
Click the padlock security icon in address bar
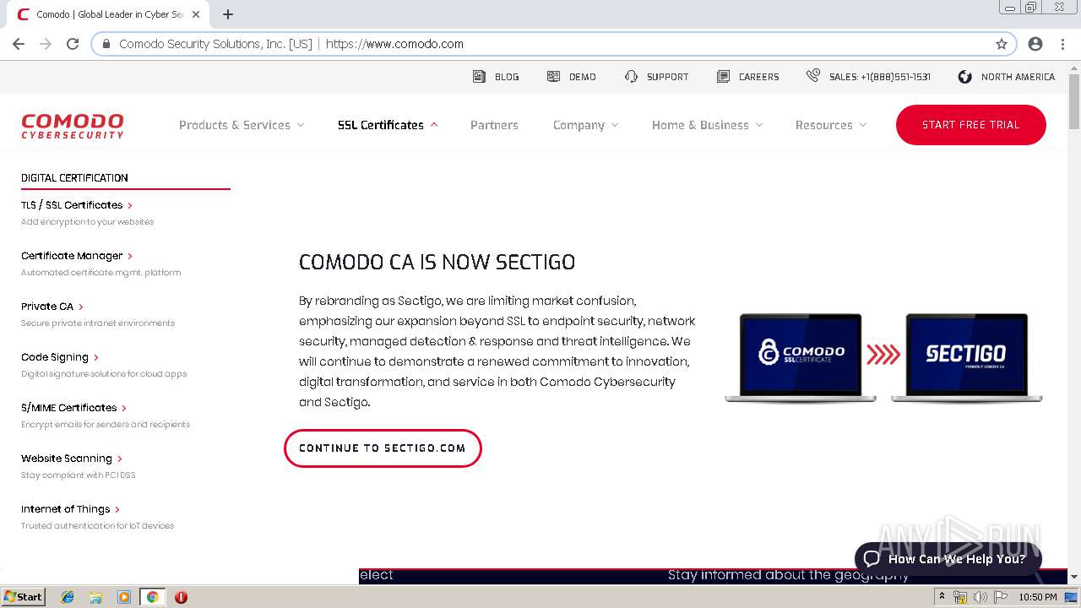click(106, 44)
